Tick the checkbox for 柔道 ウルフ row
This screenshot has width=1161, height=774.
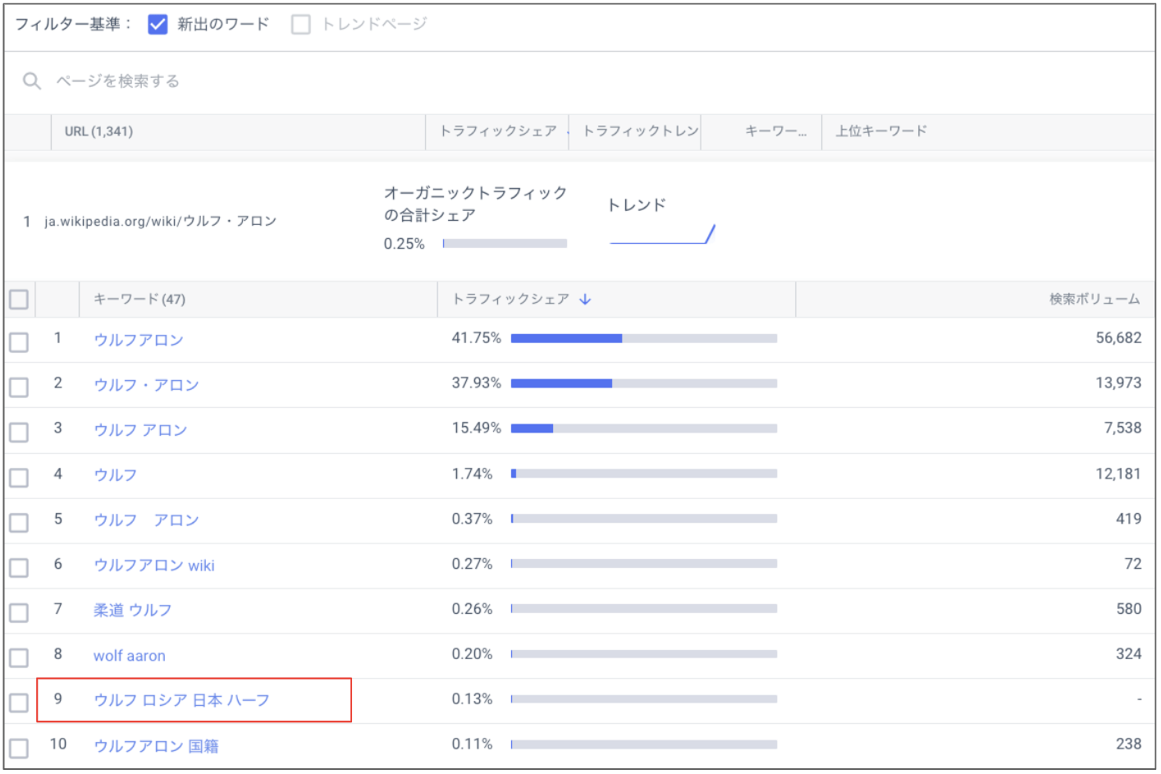point(19,612)
